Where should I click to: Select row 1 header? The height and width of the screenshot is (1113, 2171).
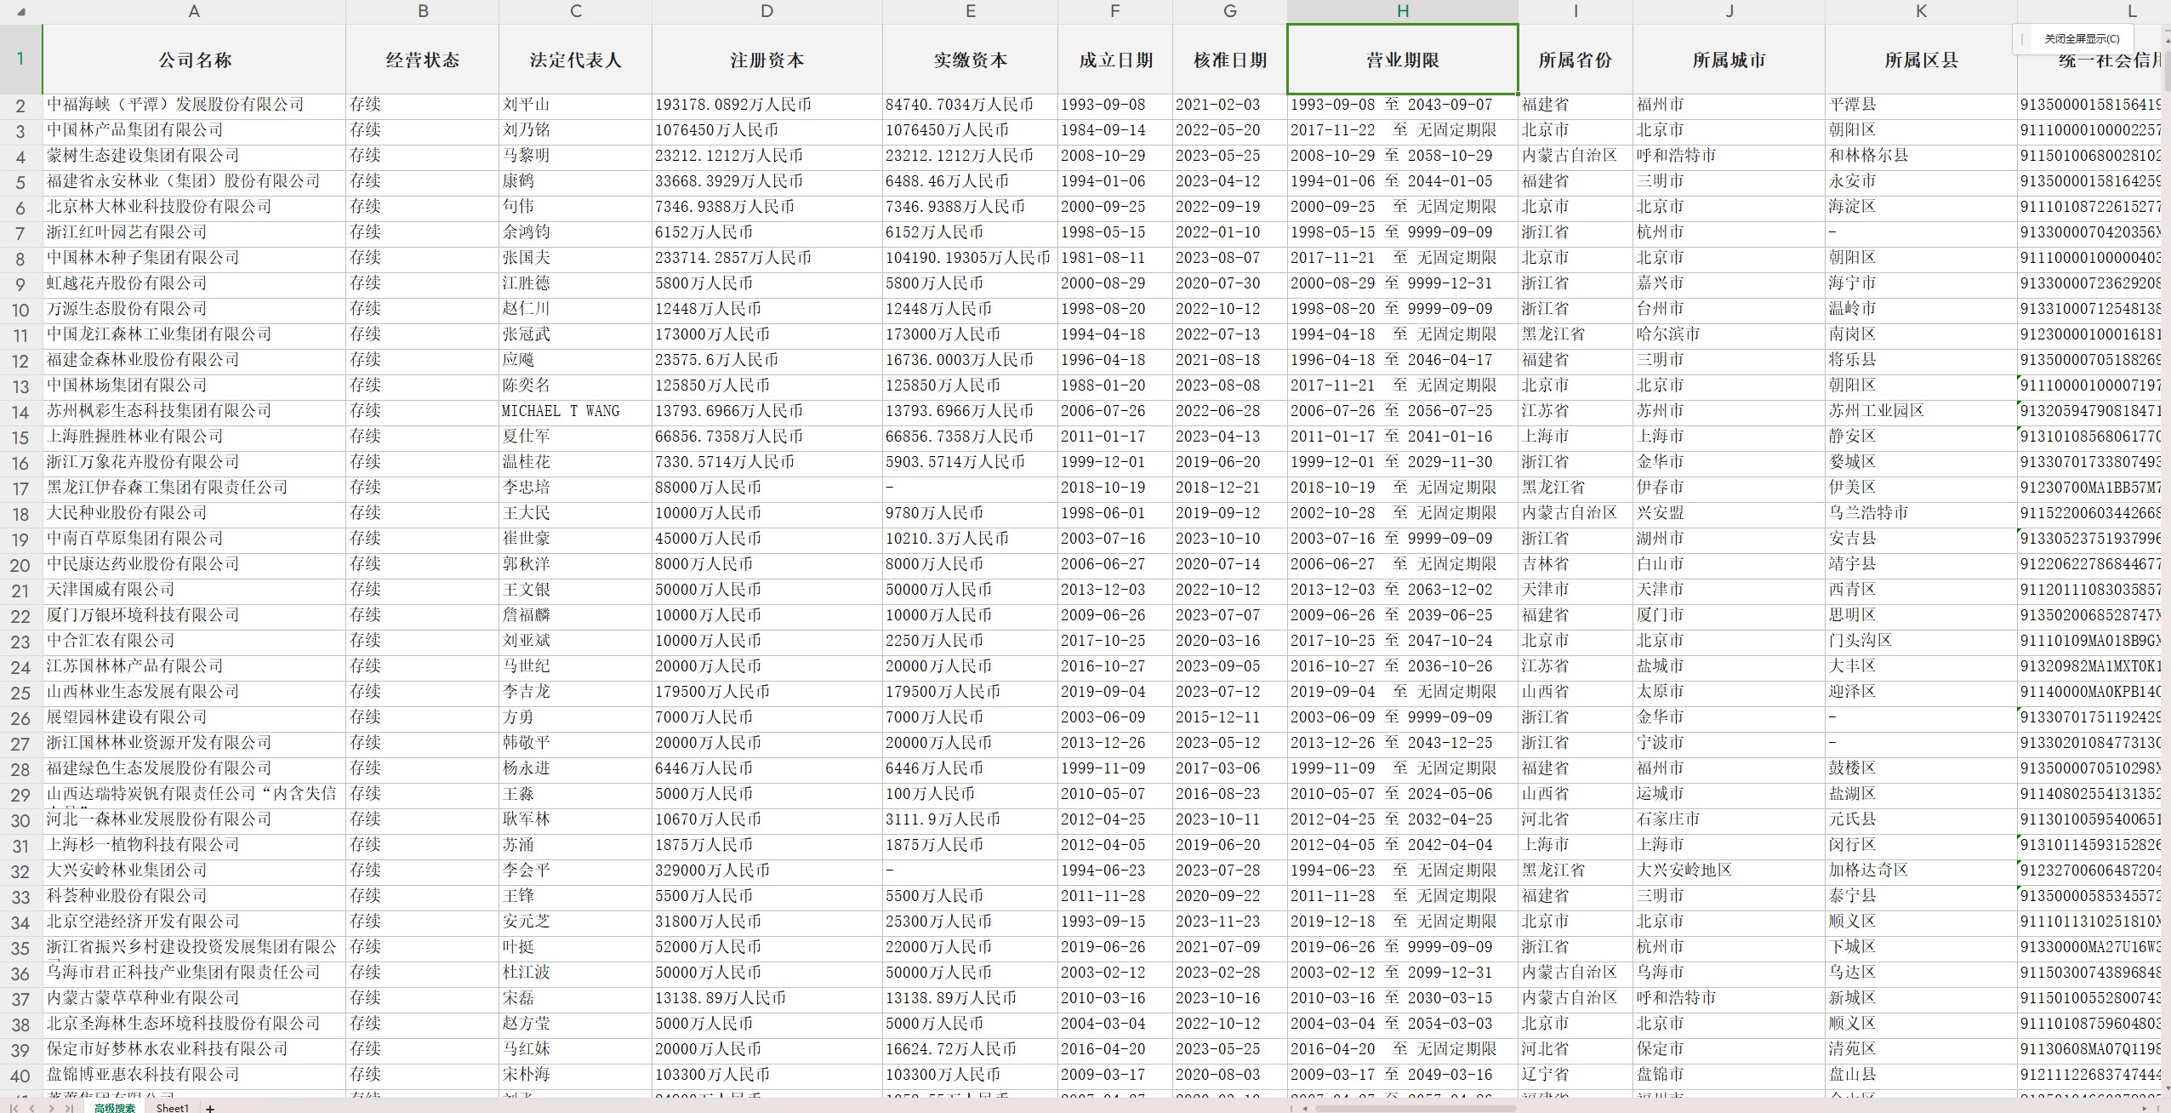(x=20, y=60)
